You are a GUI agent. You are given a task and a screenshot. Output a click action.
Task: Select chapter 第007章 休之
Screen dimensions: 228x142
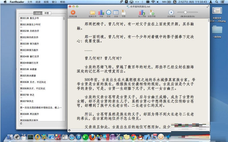pos(27,95)
